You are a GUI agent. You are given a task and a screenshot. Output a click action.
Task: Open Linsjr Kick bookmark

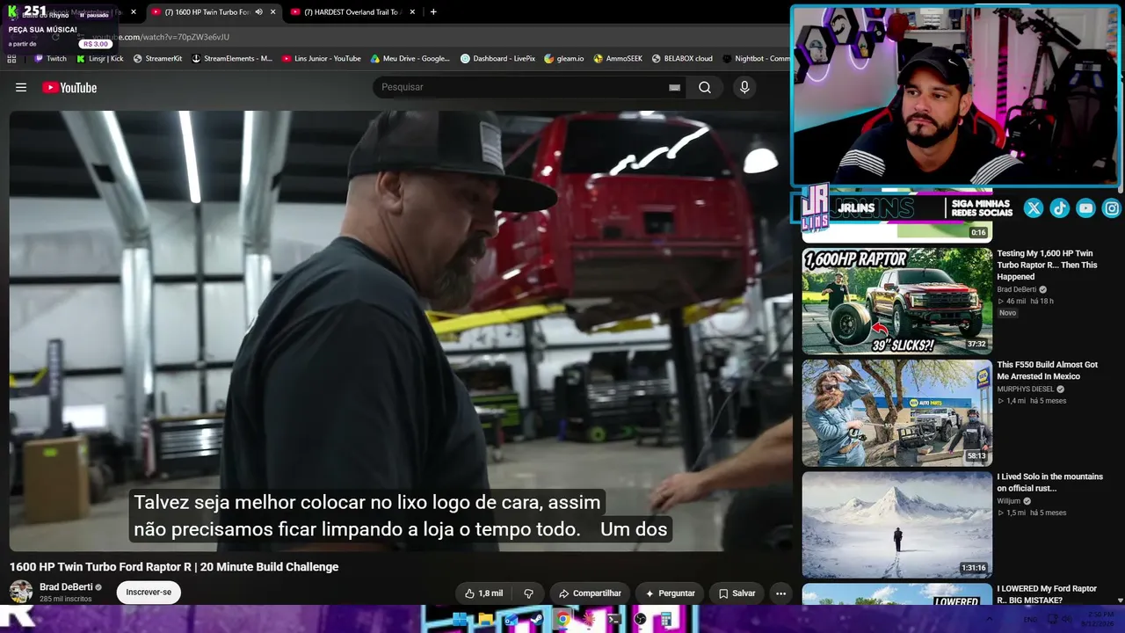click(x=99, y=59)
